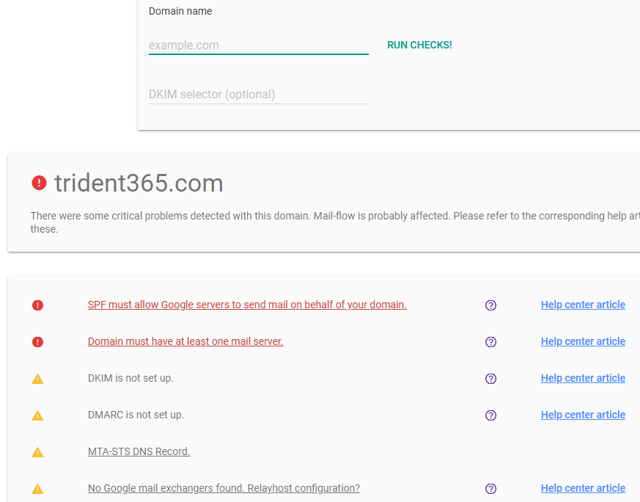Click the warning icon beside MTA-STS DNS Record
The width and height of the screenshot is (640, 502).
click(38, 452)
